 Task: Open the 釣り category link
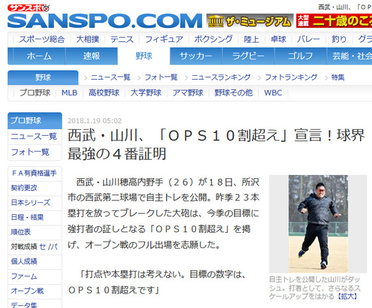click(339, 39)
